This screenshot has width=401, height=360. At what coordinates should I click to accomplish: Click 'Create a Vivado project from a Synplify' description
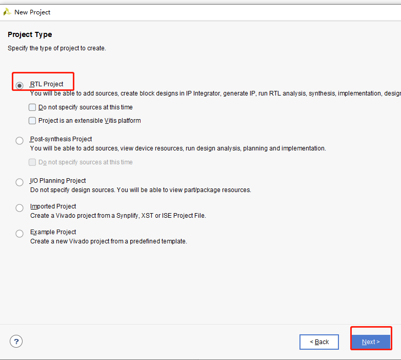point(118,216)
